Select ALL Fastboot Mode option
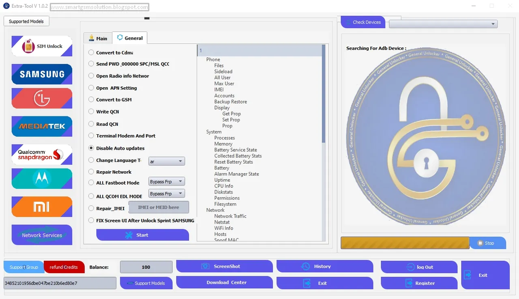The image size is (519, 299). [92, 183]
